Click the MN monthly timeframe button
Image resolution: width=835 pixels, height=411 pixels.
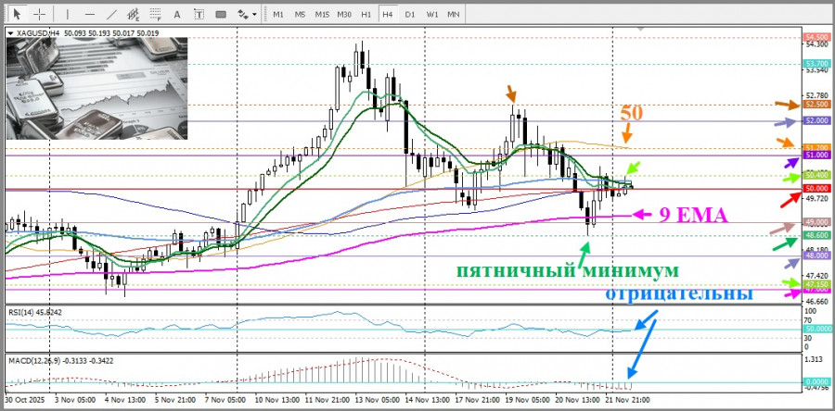(x=454, y=14)
